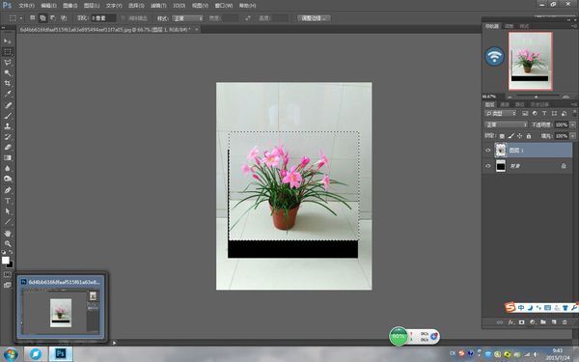Viewport: 579px width, 362px height.
Task: Click the layer style fx icon
Action: coord(510,322)
